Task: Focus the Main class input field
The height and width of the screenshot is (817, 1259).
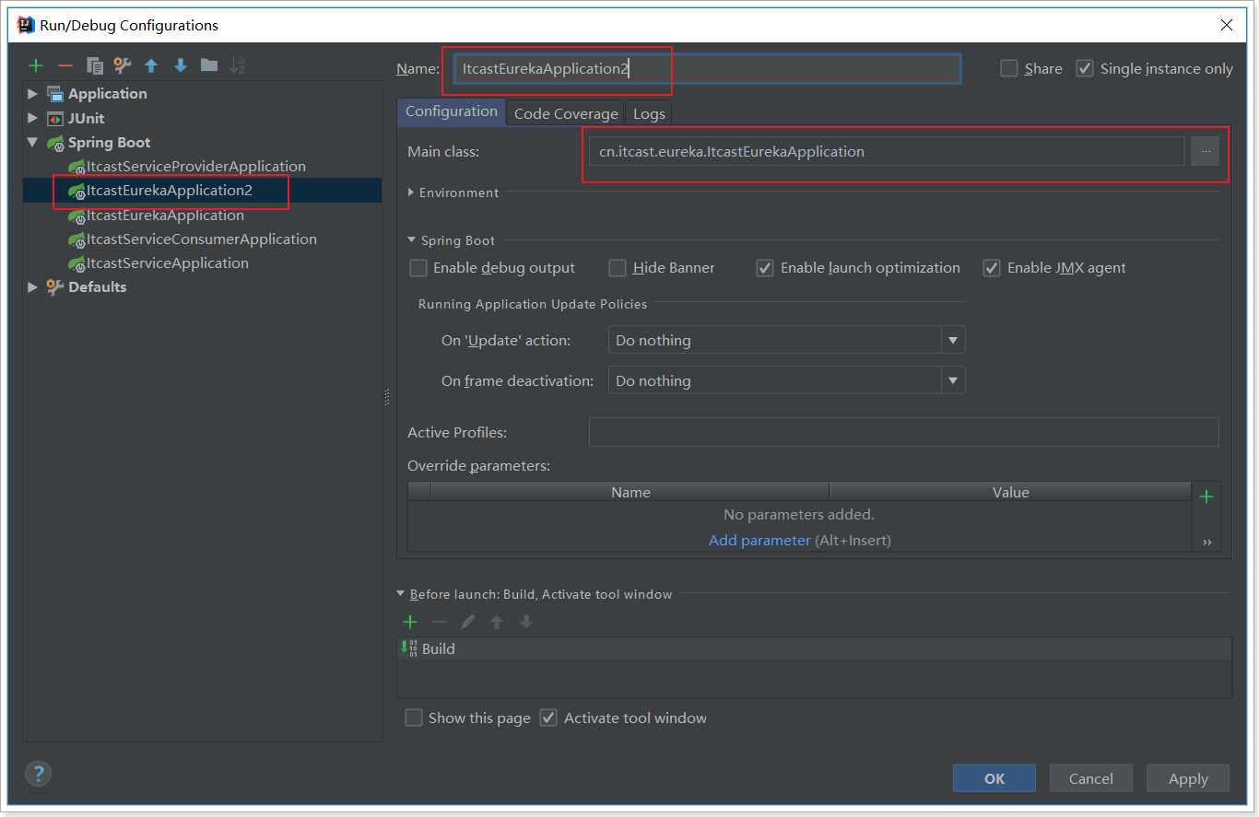Action: click(887, 151)
